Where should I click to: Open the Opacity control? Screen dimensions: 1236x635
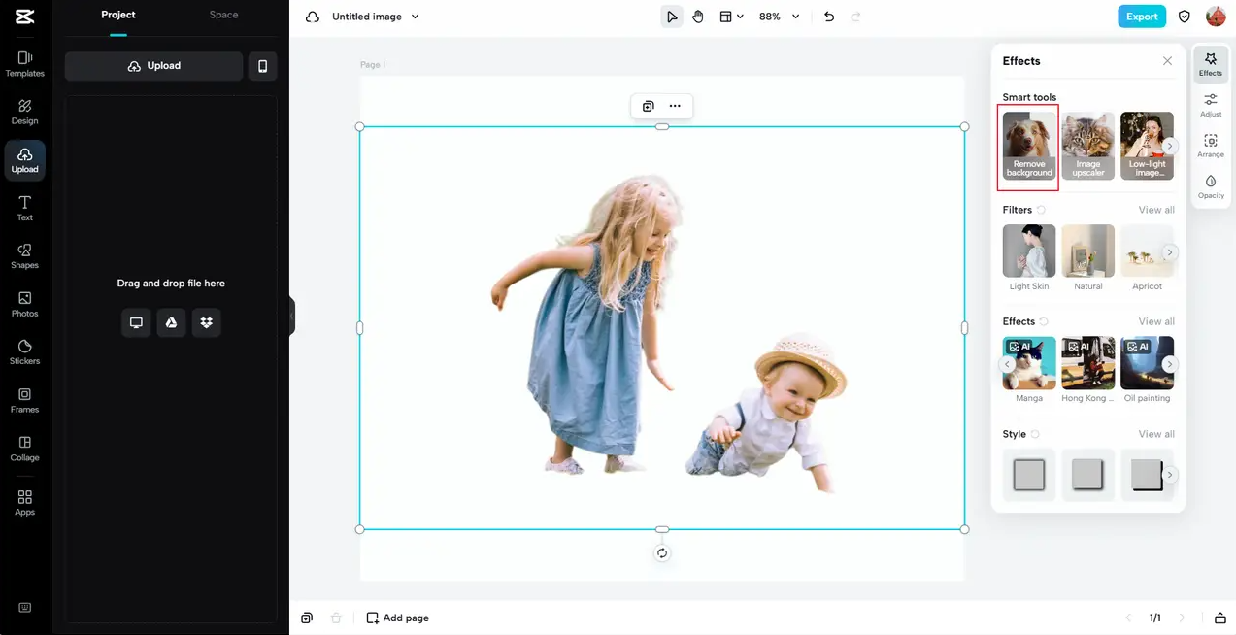[1211, 187]
